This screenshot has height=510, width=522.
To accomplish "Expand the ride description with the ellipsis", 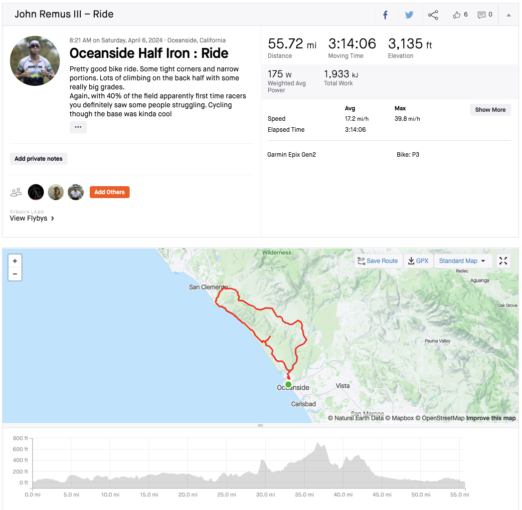I will pos(78,127).
